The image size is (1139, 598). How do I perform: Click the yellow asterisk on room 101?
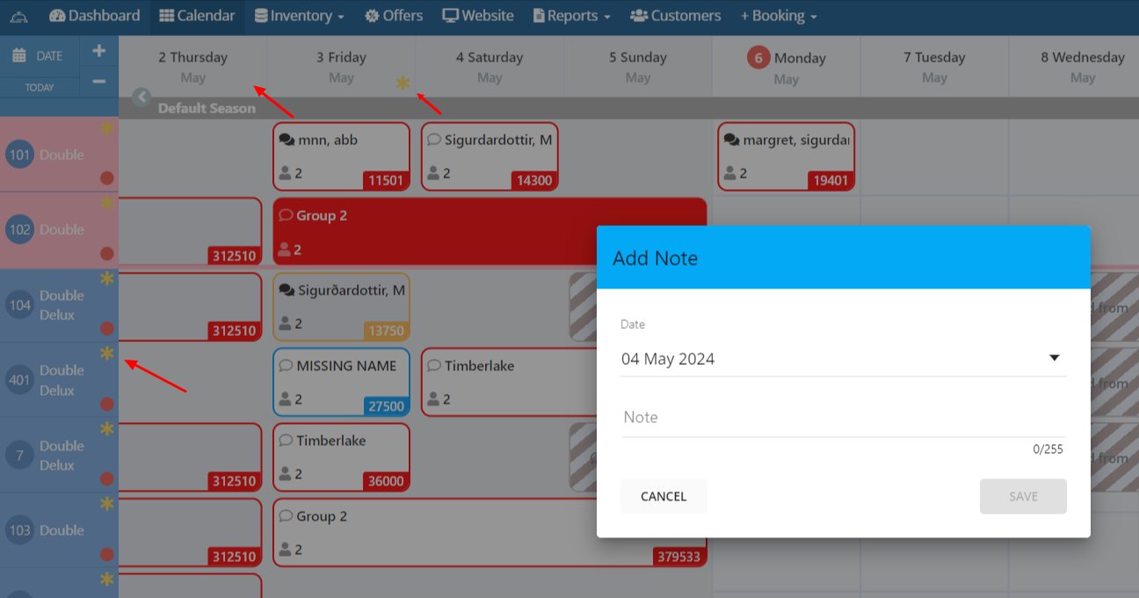[106, 128]
